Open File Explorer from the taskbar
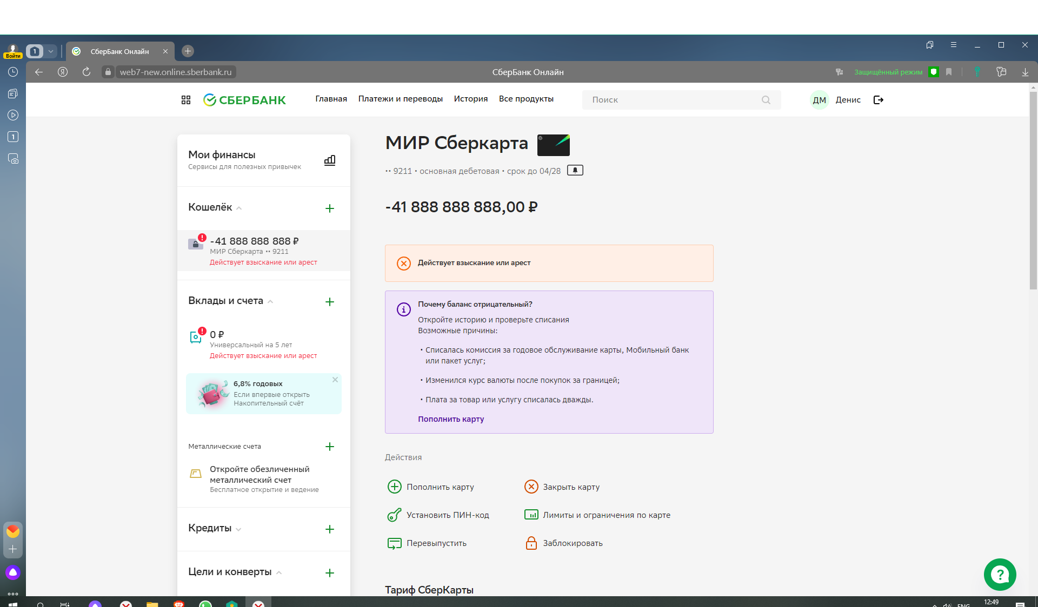Viewport: 1038px width, 607px height. click(x=152, y=603)
